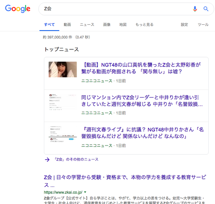Switch to the 動画 tab
Viewport: 215px width, 204px height.
[x=67, y=25]
